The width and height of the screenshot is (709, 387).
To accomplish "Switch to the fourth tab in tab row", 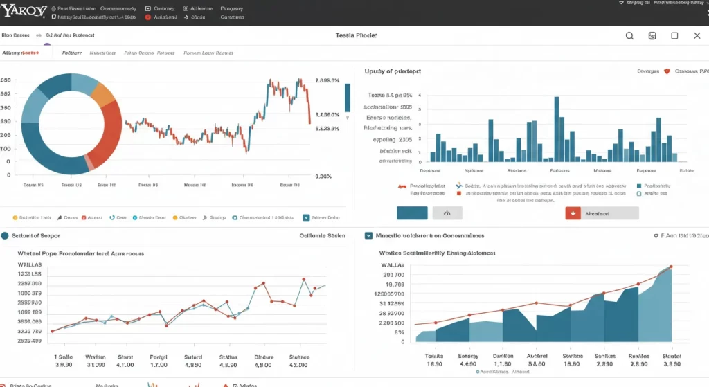I will (150, 53).
